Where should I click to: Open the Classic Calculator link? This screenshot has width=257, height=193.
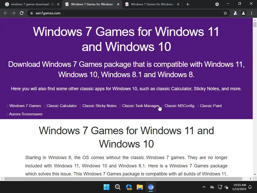pos(62,106)
